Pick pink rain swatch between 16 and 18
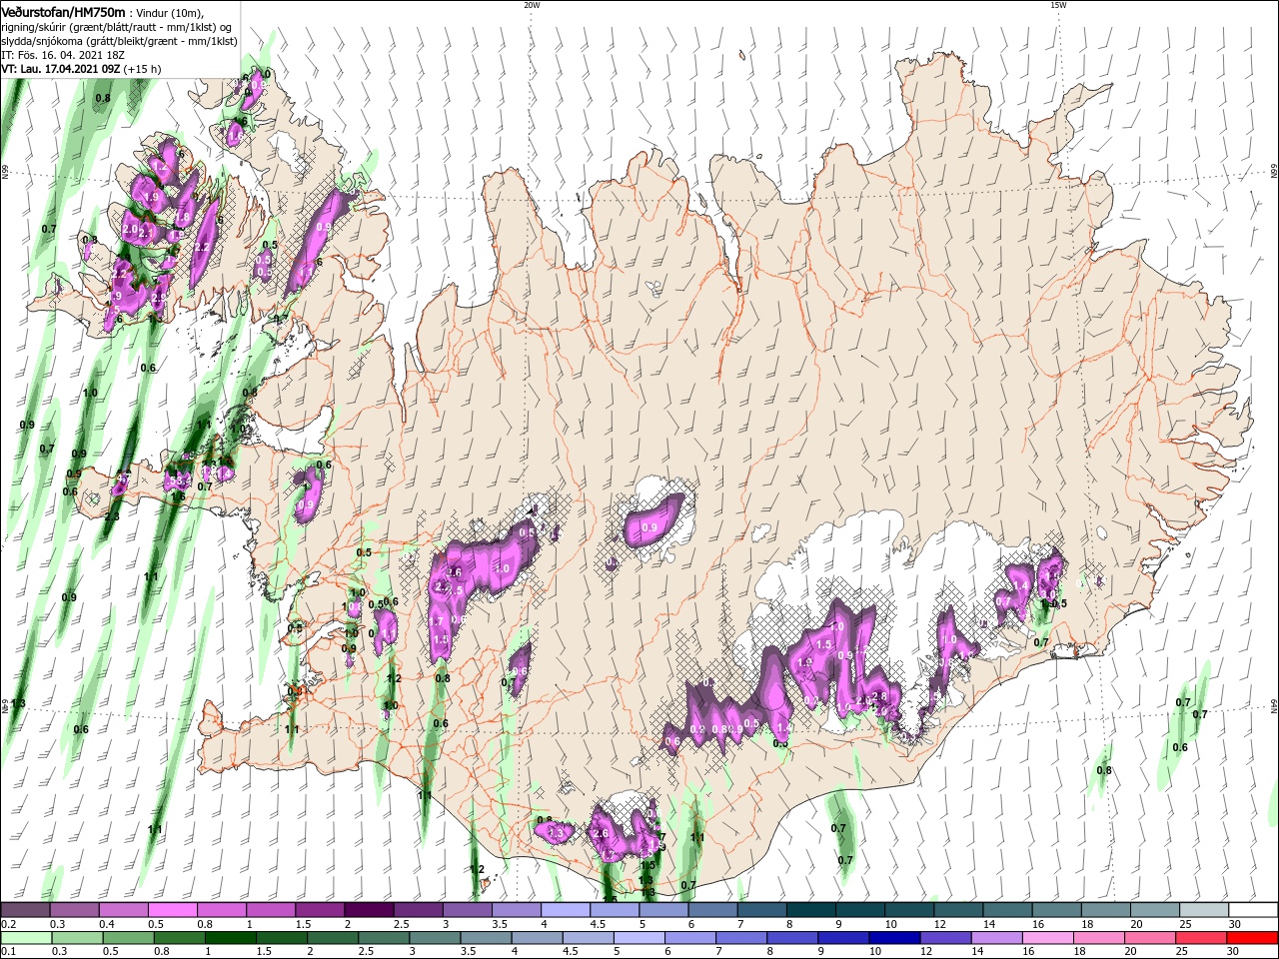Screen dimensions: 1279x959 pos(1049,938)
